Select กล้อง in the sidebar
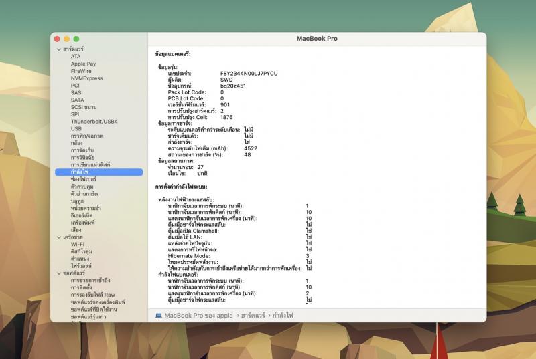This screenshot has height=359, width=536. point(76,143)
